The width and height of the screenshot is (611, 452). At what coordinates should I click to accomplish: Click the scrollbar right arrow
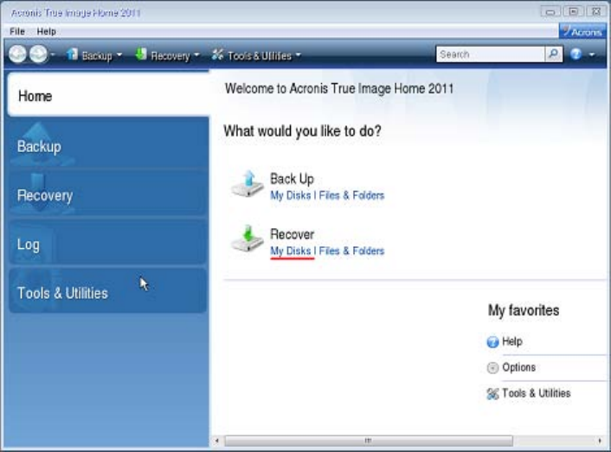pyautogui.click(x=599, y=441)
